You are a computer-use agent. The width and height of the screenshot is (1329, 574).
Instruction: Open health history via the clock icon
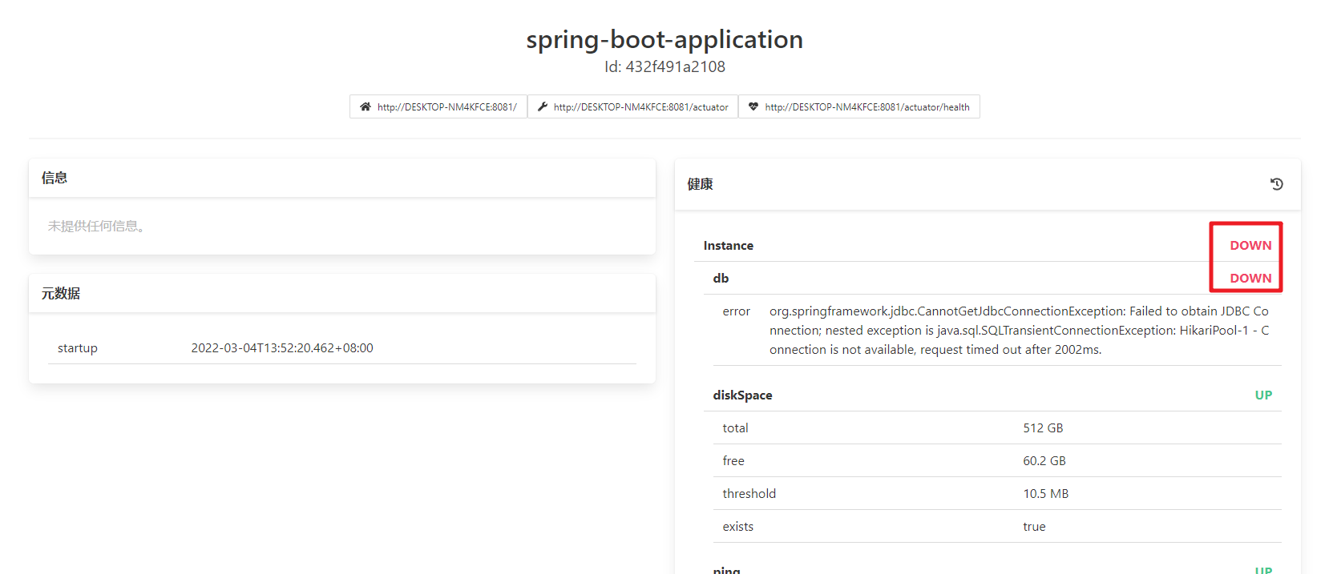pos(1277,184)
